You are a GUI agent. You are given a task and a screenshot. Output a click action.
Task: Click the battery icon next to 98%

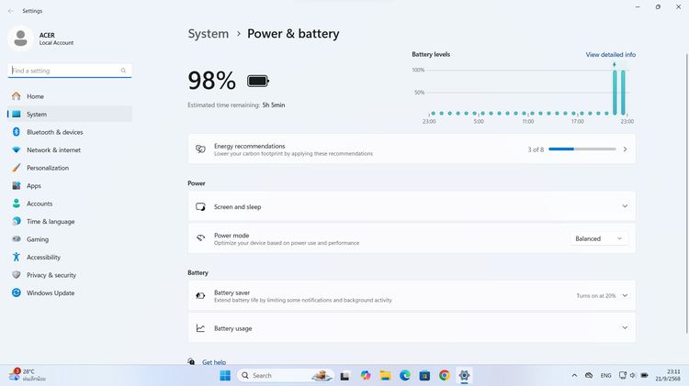tap(258, 82)
